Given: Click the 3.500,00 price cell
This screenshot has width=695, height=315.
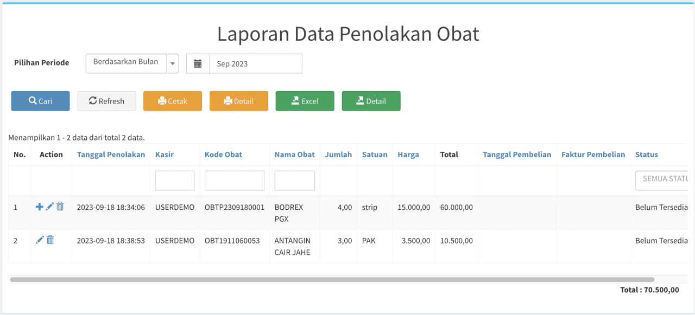Looking at the screenshot, I should pyautogui.click(x=416, y=240).
